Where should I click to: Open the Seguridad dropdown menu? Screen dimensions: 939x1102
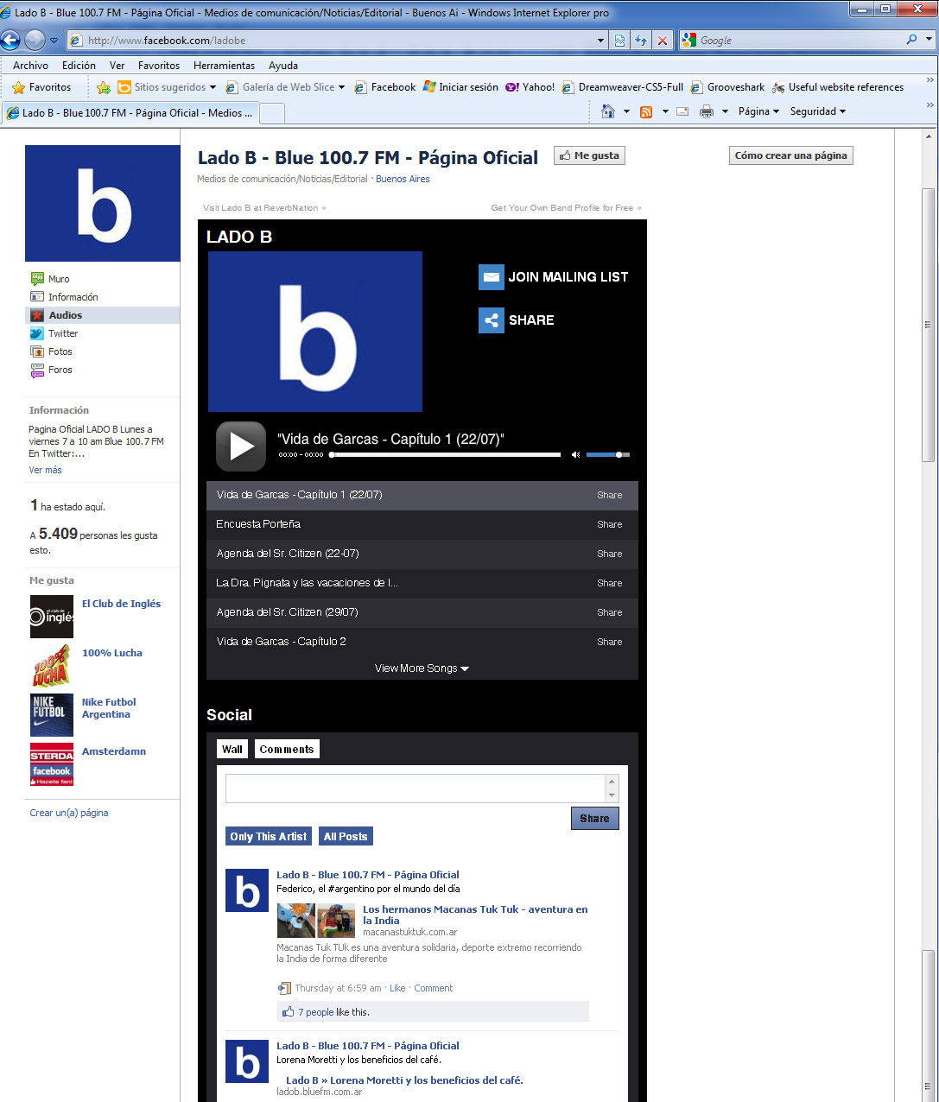[x=818, y=111]
